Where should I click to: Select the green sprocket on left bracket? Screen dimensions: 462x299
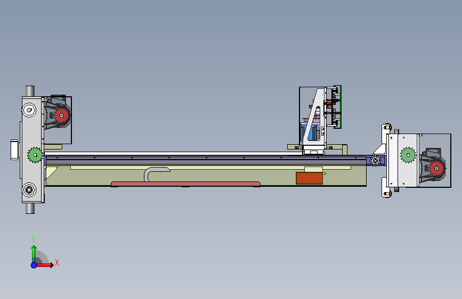35,155
